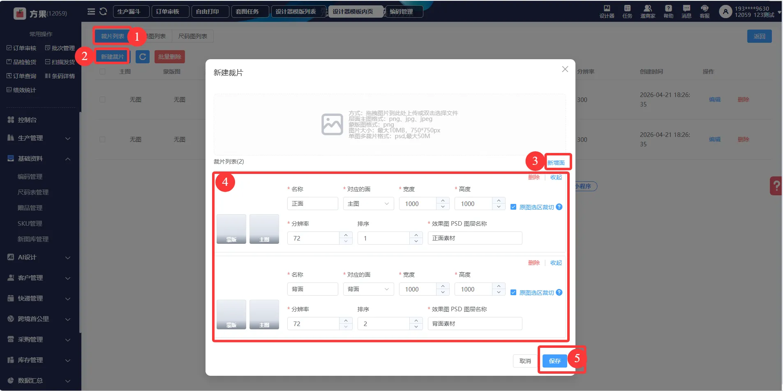
Task: Click the red 批量删除 button
Action: (170, 57)
